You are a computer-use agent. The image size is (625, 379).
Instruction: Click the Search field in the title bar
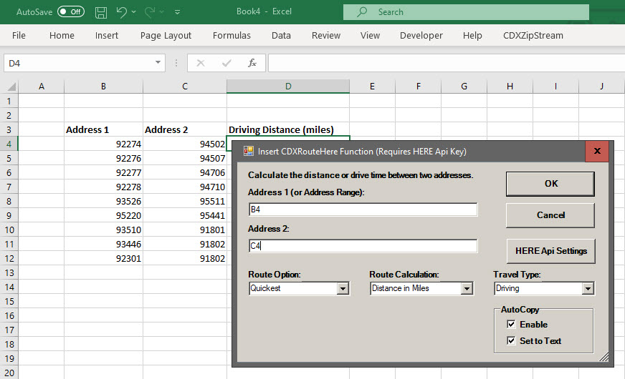click(466, 12)
